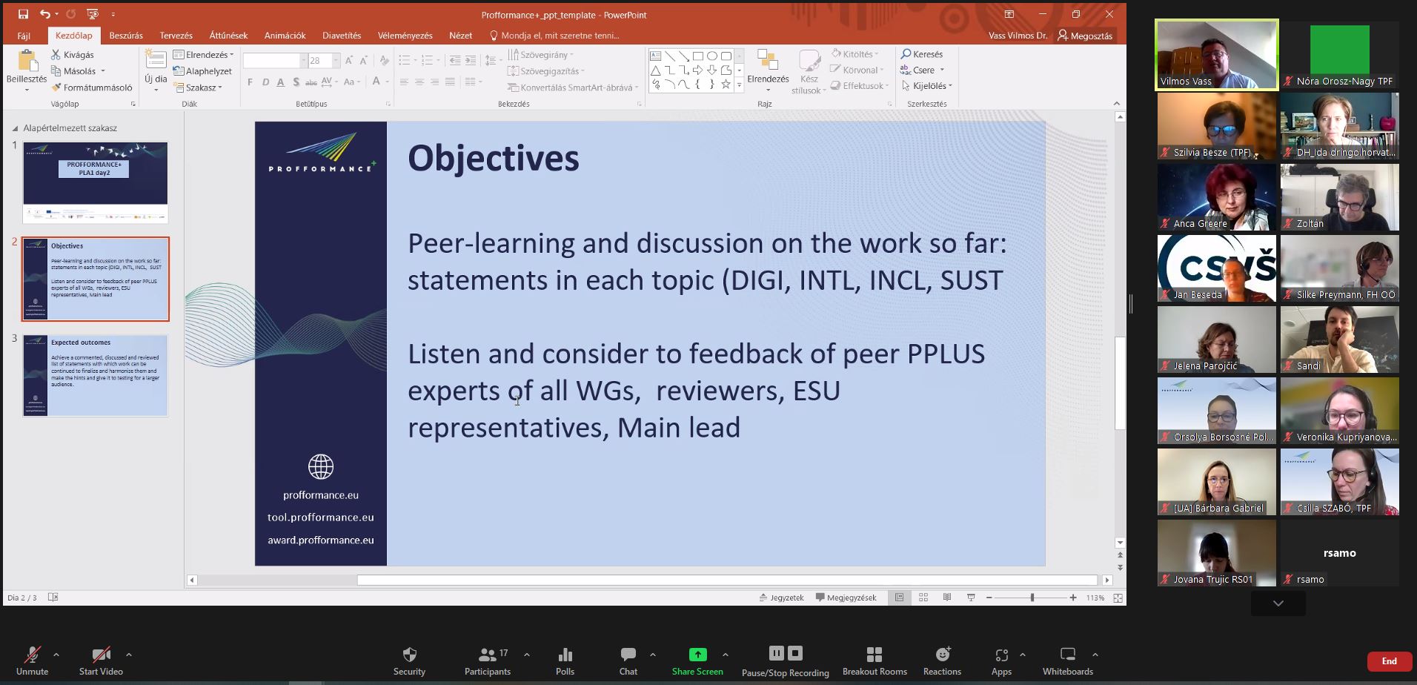Click the red End meeting button
1417x685 pixels.
point(1389,661)
